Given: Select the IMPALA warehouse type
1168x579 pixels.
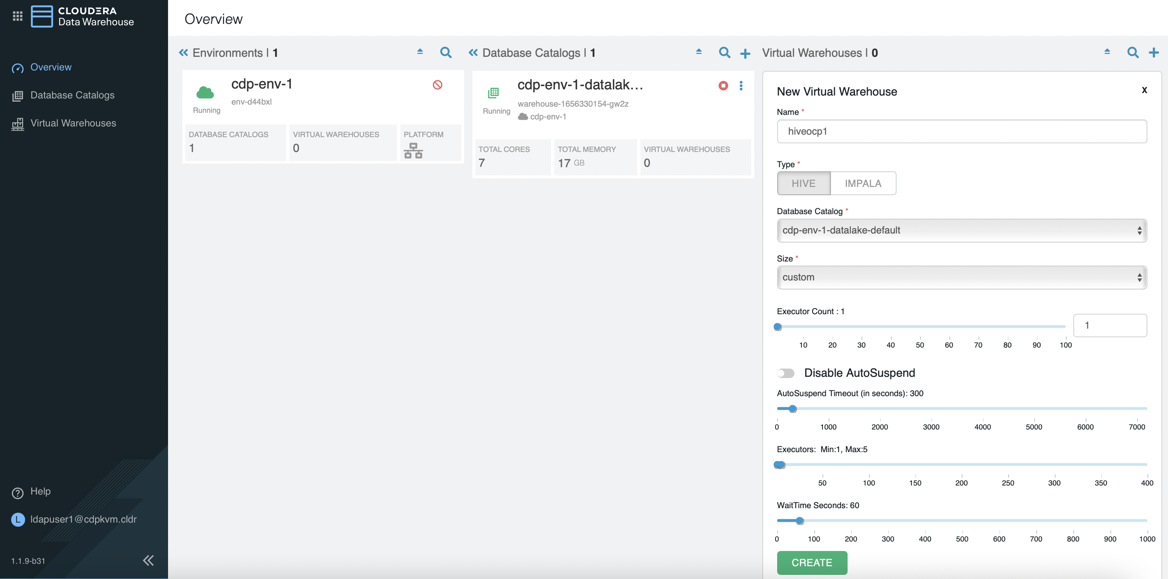Looking at the screenshot, I should tap(862, 183).
